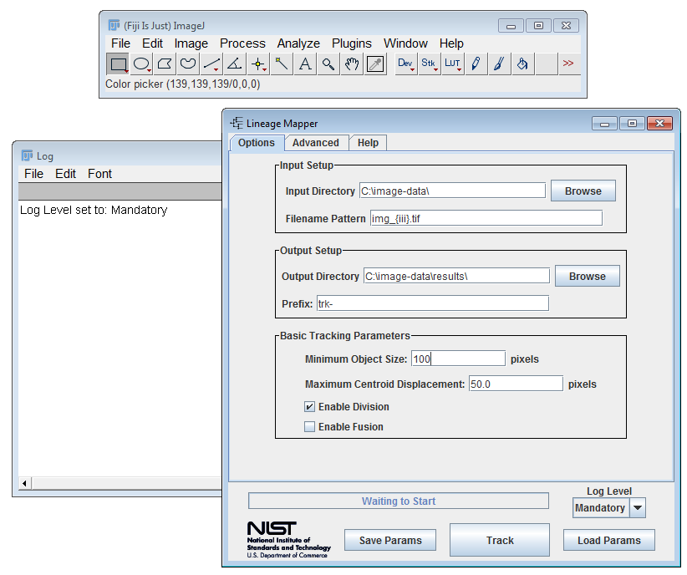Screen dimensions: 687x575
Task: Activate the Magnifying glass tool
Action: click(328, 64)
